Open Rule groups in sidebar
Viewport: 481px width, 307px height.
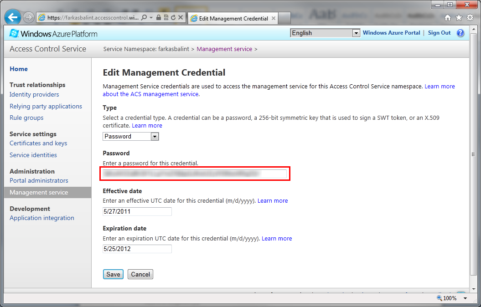tap(26, 118)
